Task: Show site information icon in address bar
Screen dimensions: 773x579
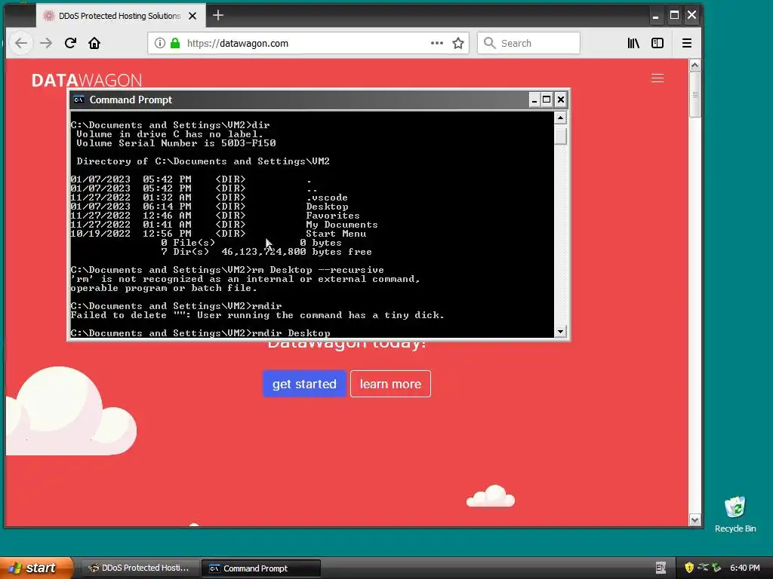Action: [160, 43]
